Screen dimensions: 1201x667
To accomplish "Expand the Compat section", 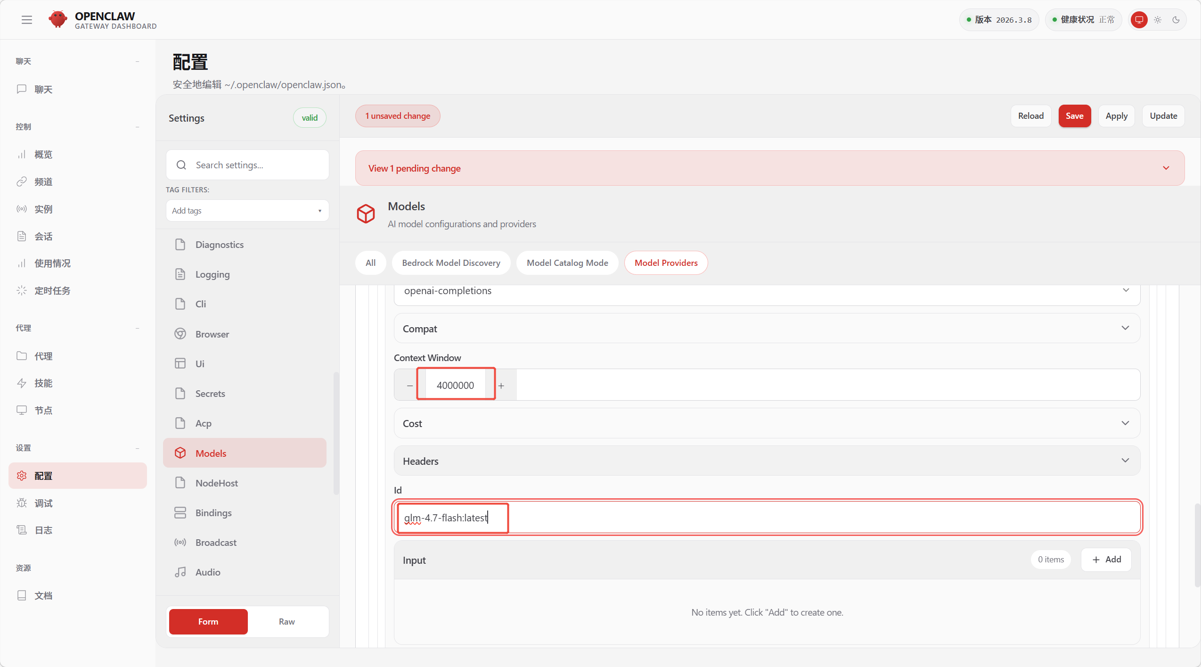I will [767, 328].
